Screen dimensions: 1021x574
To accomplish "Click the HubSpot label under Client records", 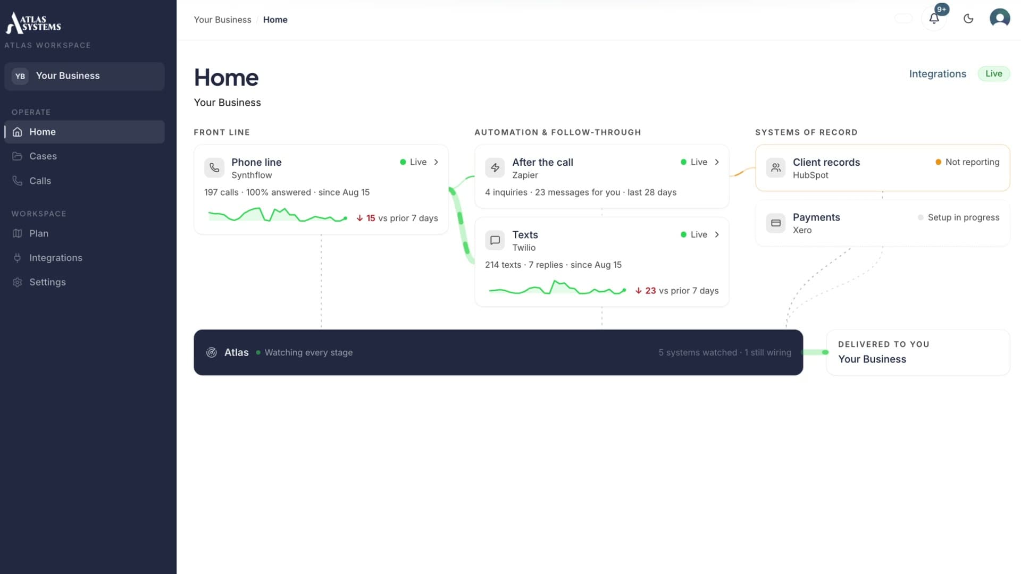I will 810,175.
